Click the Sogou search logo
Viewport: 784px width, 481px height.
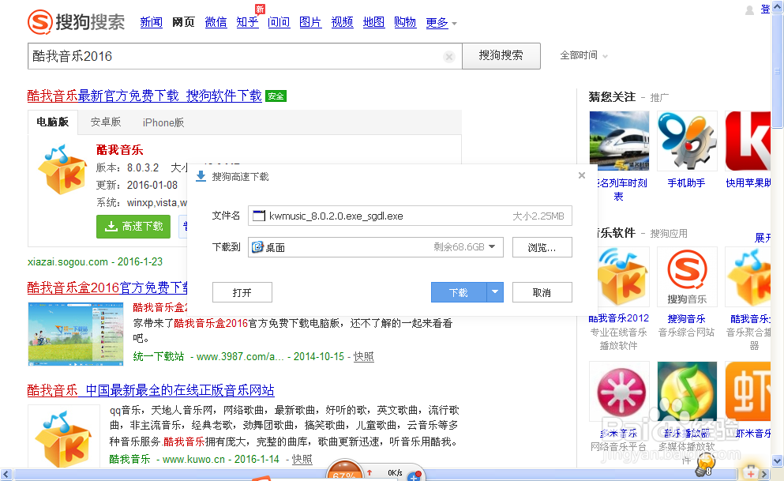(x=76, y=22)
